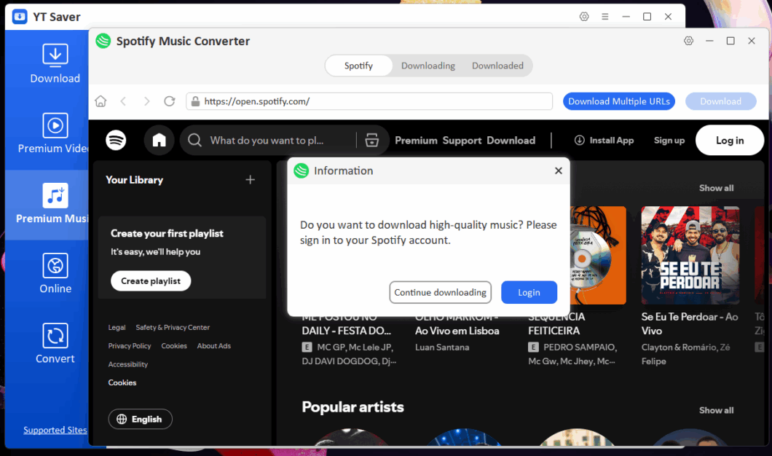Switch to the Downloading tab
Image resolution: width=772 pixels, height=456 pixels.
pos(428,66)
